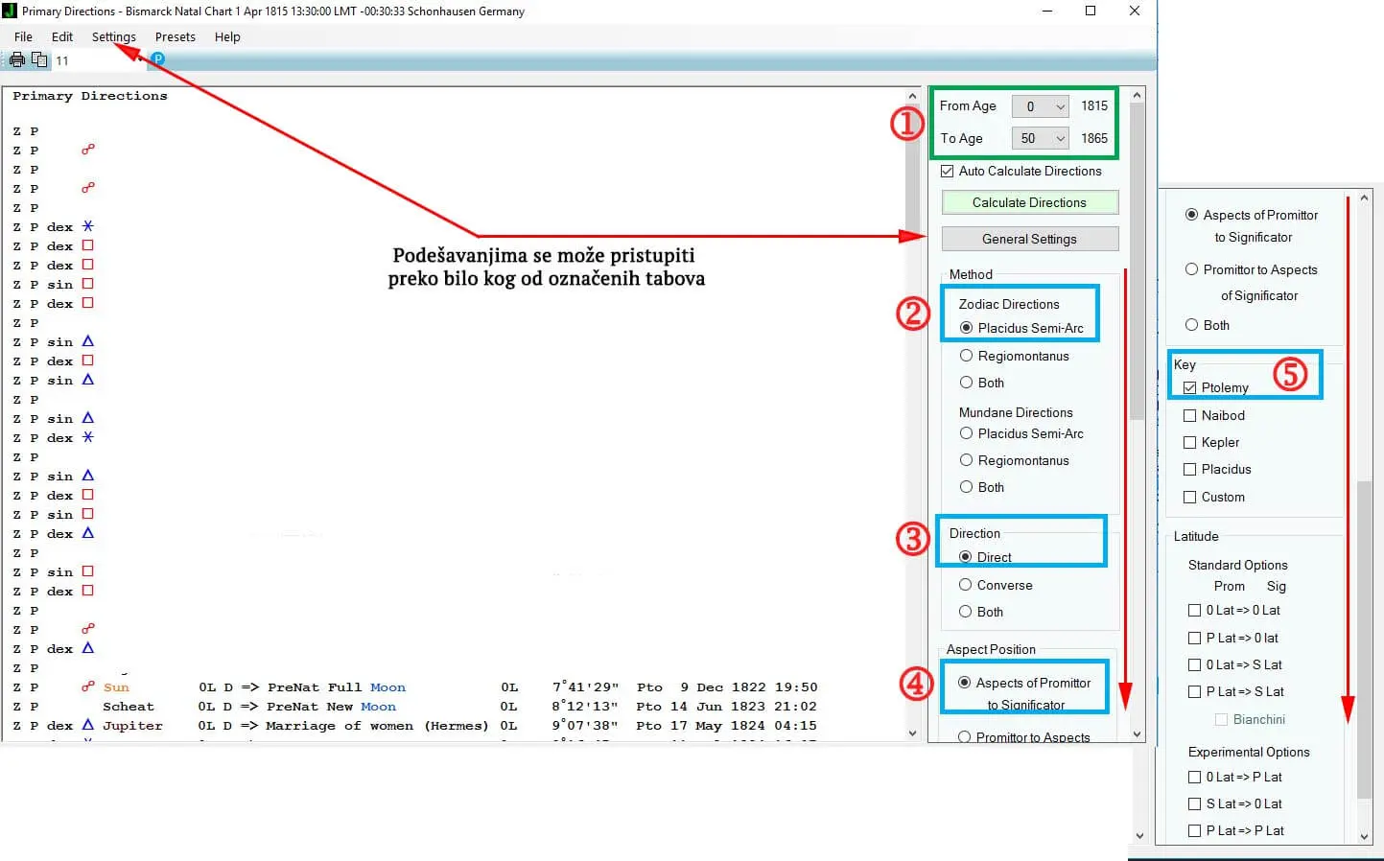The height and width of the screenshot is (861, 1384).
Task: Click the General Settings button
Action: [x=1029, y=239]
